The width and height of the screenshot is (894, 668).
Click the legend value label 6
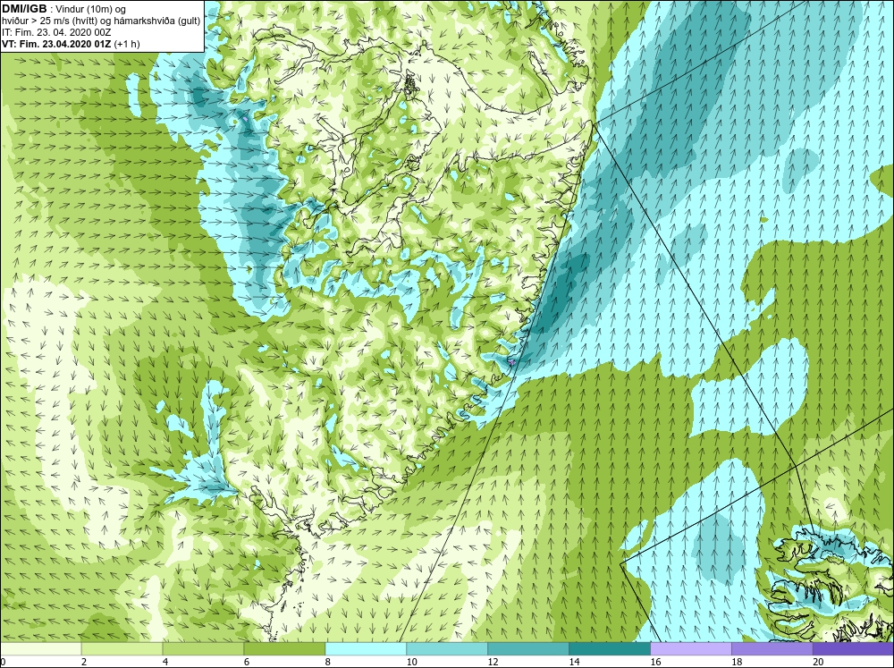[247, 662]
